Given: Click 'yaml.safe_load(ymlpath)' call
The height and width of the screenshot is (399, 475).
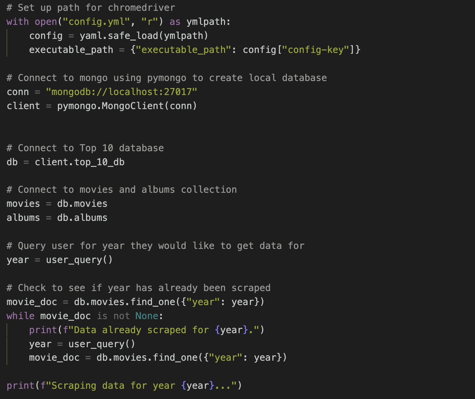Looking at the screenshot, I should (x=144, y=36).
